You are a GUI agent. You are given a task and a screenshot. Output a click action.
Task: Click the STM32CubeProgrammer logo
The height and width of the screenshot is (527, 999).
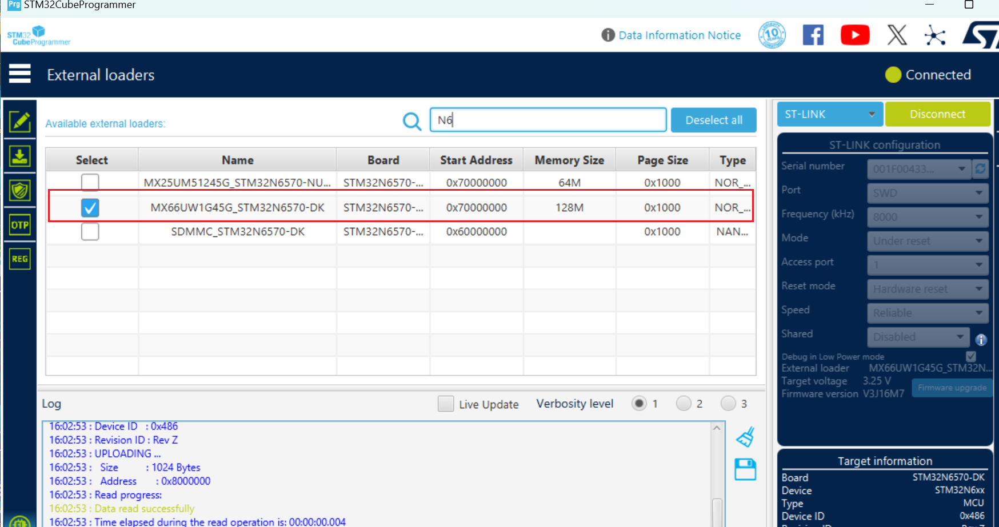[x=38, y=35]
